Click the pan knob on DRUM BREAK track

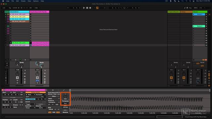click(x=17, y=74)
